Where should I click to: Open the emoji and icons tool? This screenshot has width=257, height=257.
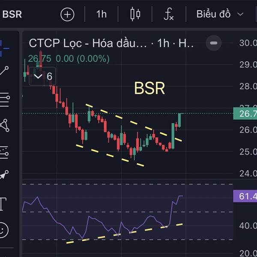[3, 230]
